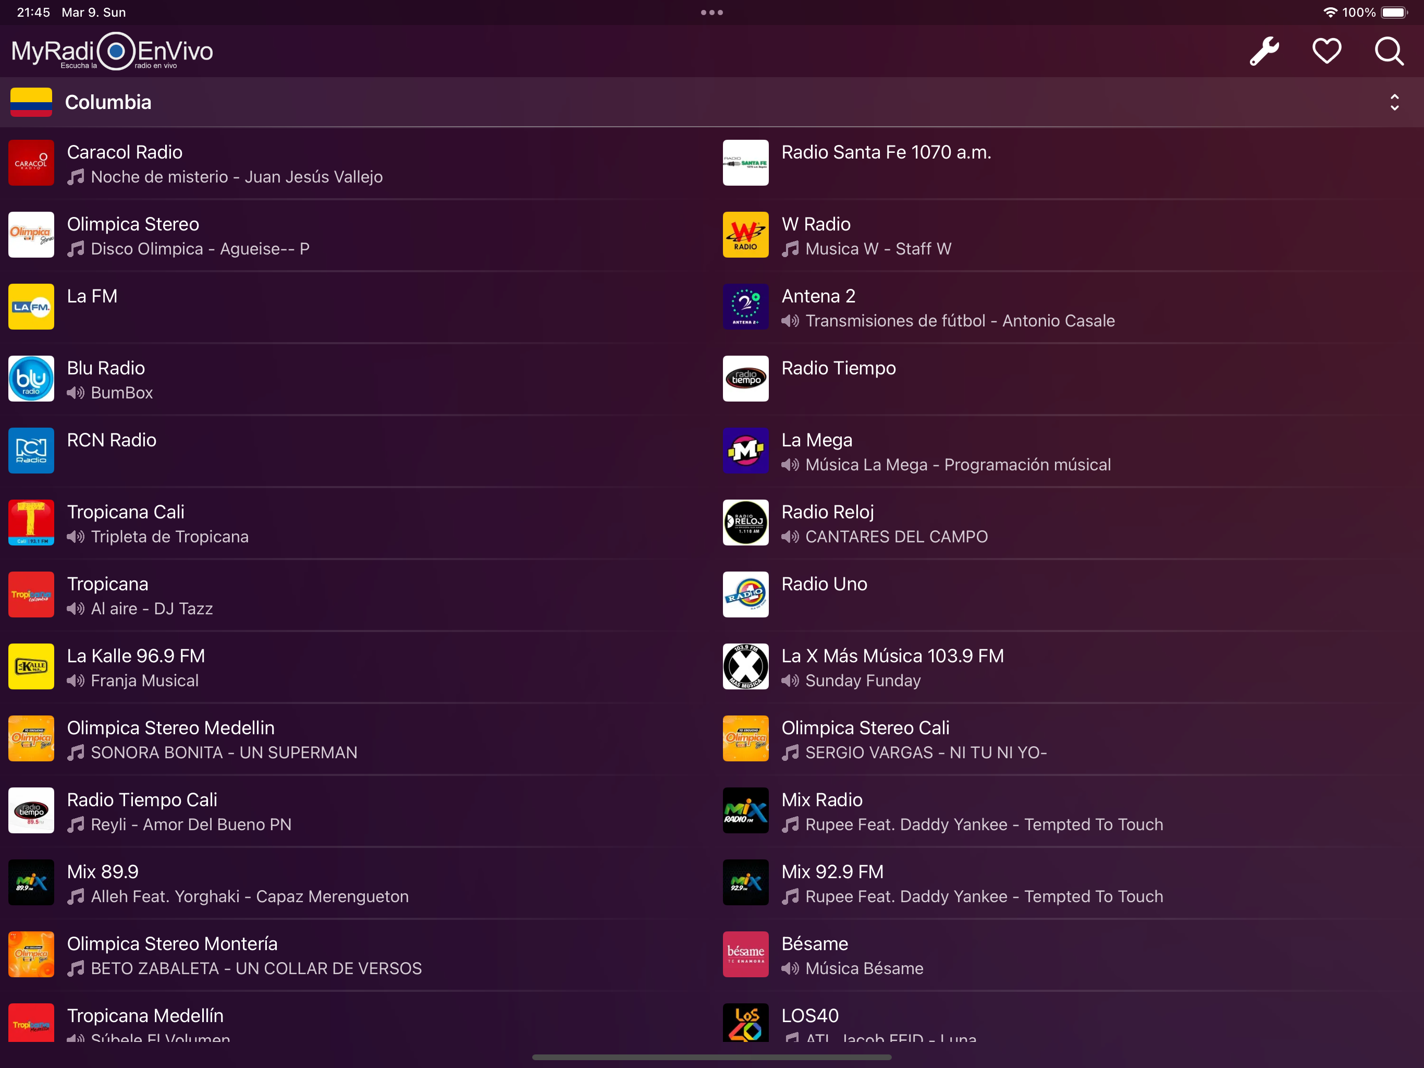Select 'Música Bésame' program text
Screen dimensions: 1424x1068
[x=864, y=969]
